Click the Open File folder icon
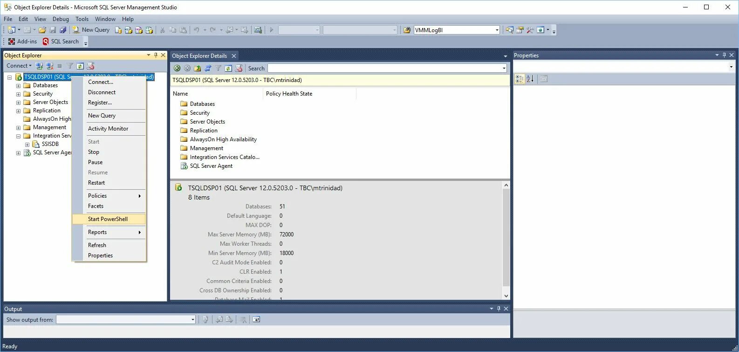This screenshot has width=739, height=352. tap(42, 30)
